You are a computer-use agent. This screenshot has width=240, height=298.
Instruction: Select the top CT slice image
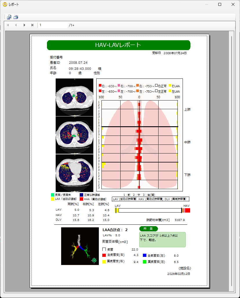(x=74, y=97)
